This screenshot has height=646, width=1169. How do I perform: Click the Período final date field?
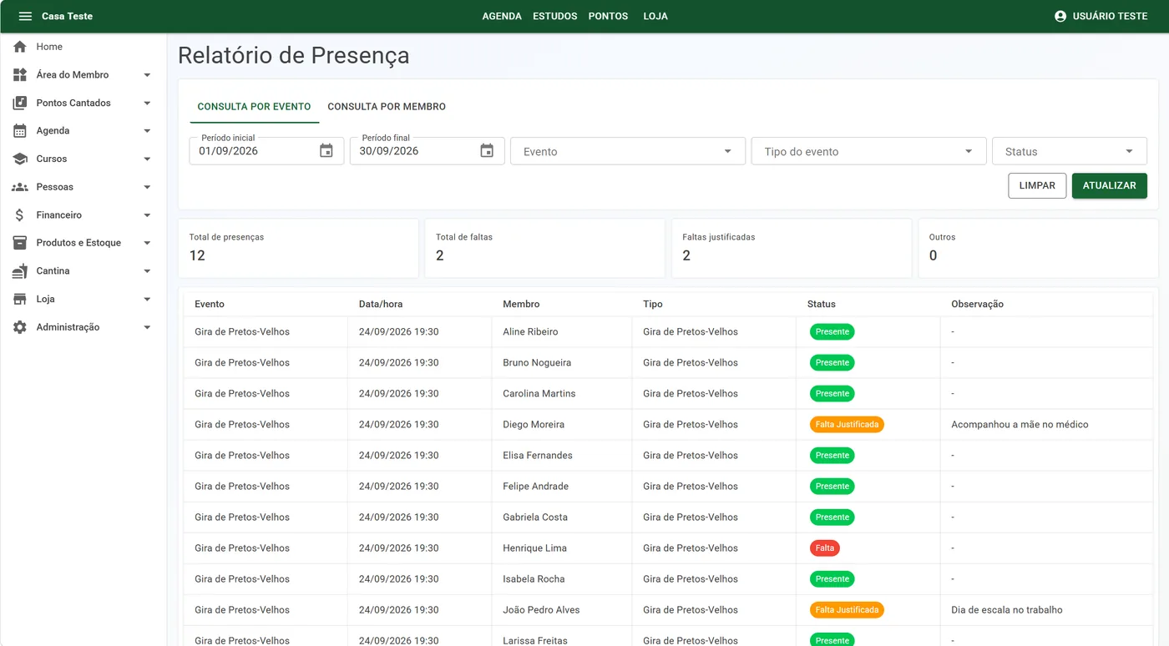tap(427, 151)
